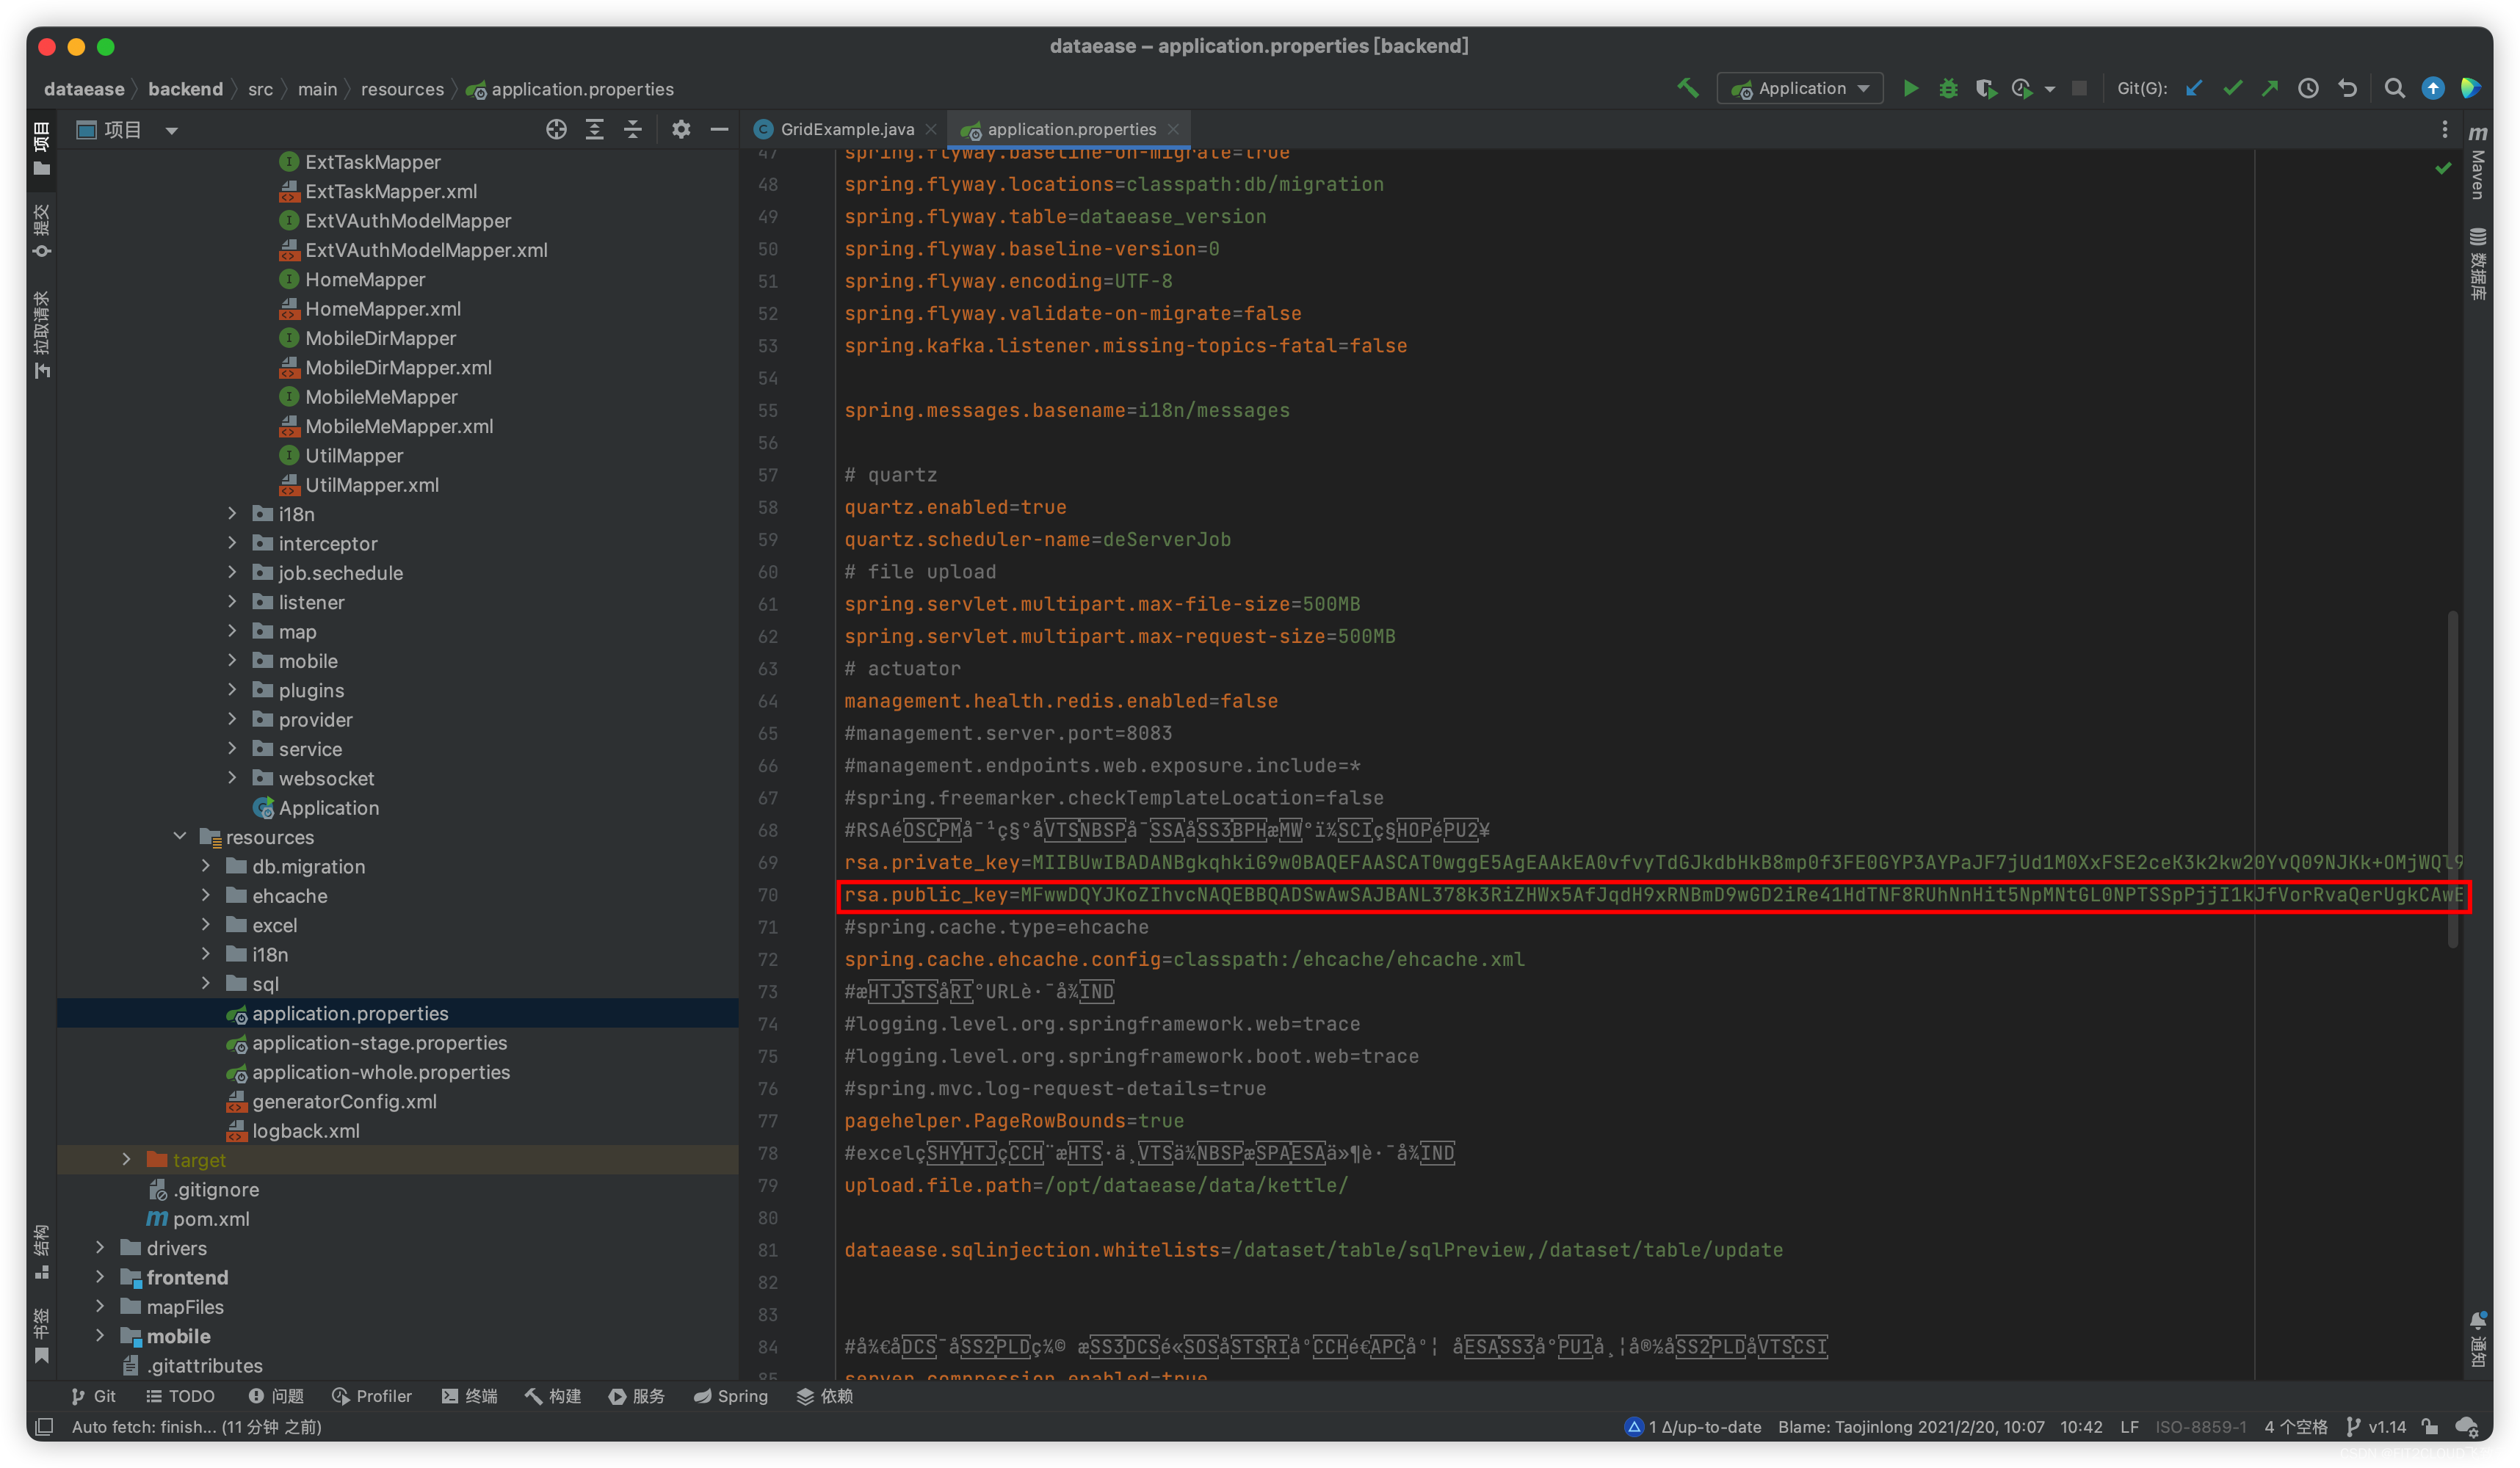This screenshot has height=1468, width=2520.
Task: Open the Spring tool window tab
Action: (x=731, y=1396)
